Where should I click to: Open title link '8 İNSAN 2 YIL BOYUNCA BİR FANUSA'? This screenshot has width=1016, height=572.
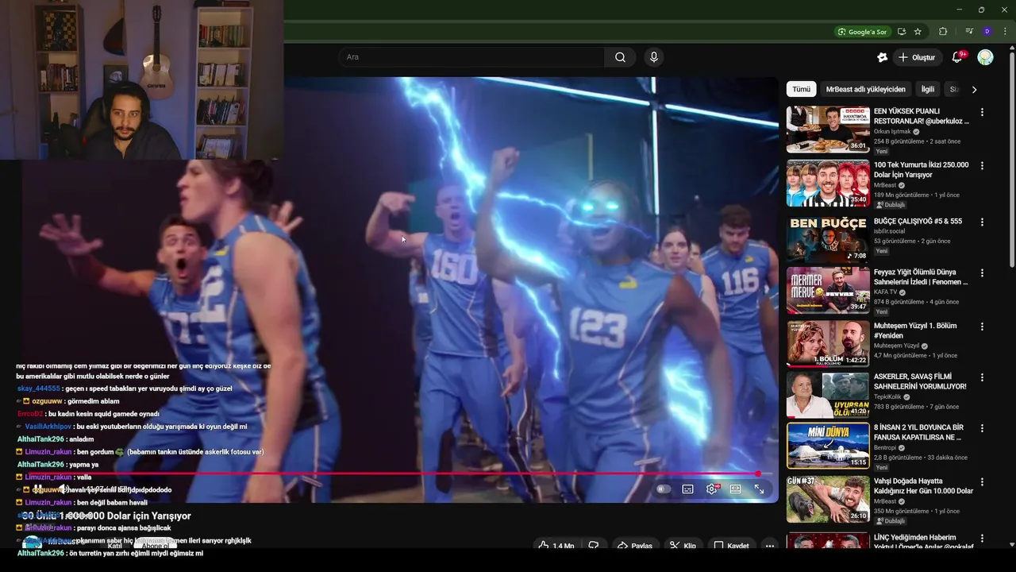click(918, 432)
